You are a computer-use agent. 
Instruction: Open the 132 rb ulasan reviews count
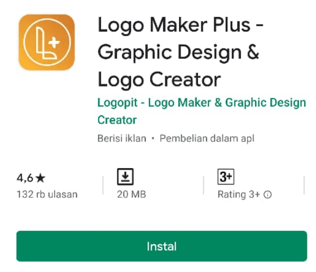pyautogui.click(x=47, y=194)
